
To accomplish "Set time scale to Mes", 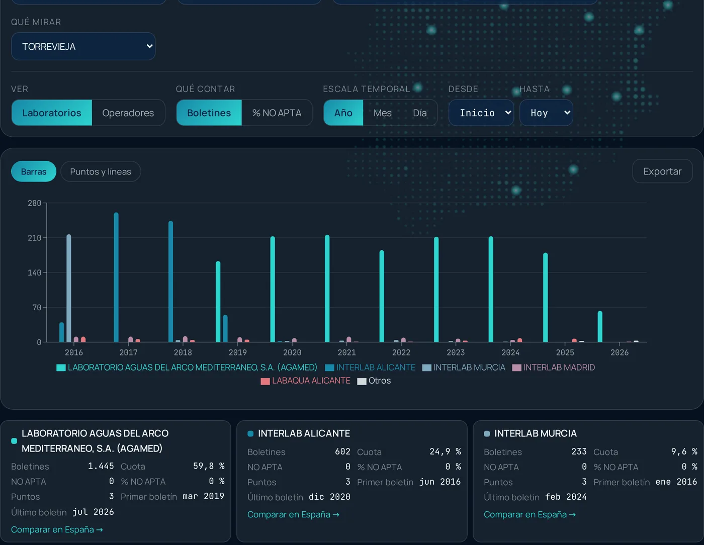I will click(383, 113).
